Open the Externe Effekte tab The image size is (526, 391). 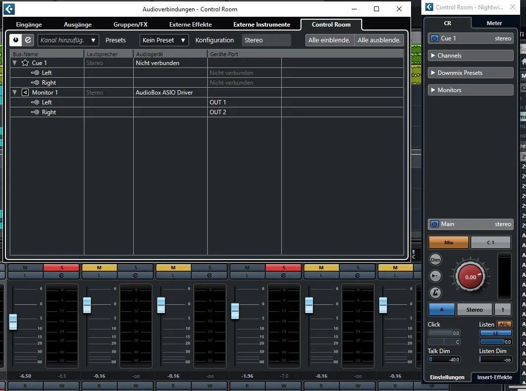[190, 25]
